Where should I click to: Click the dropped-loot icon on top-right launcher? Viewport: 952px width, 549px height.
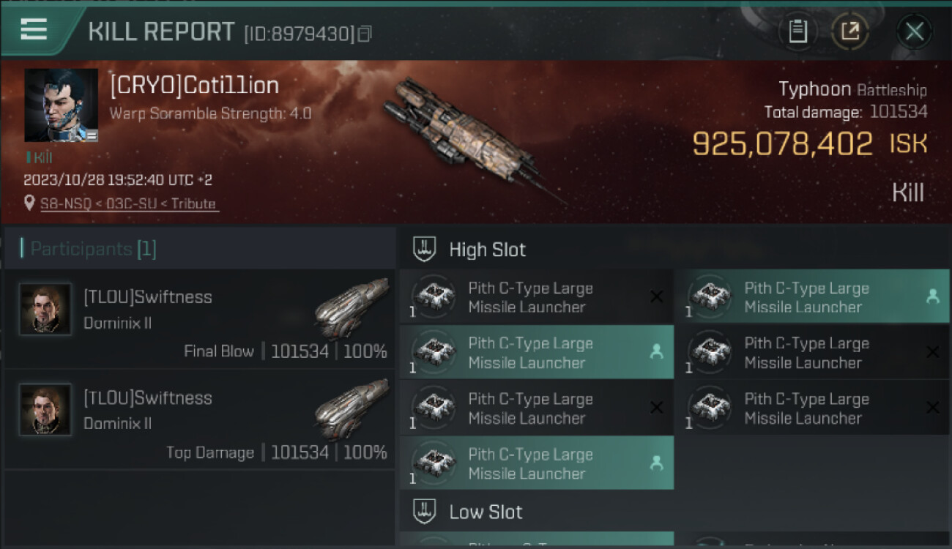coord(932,297)
